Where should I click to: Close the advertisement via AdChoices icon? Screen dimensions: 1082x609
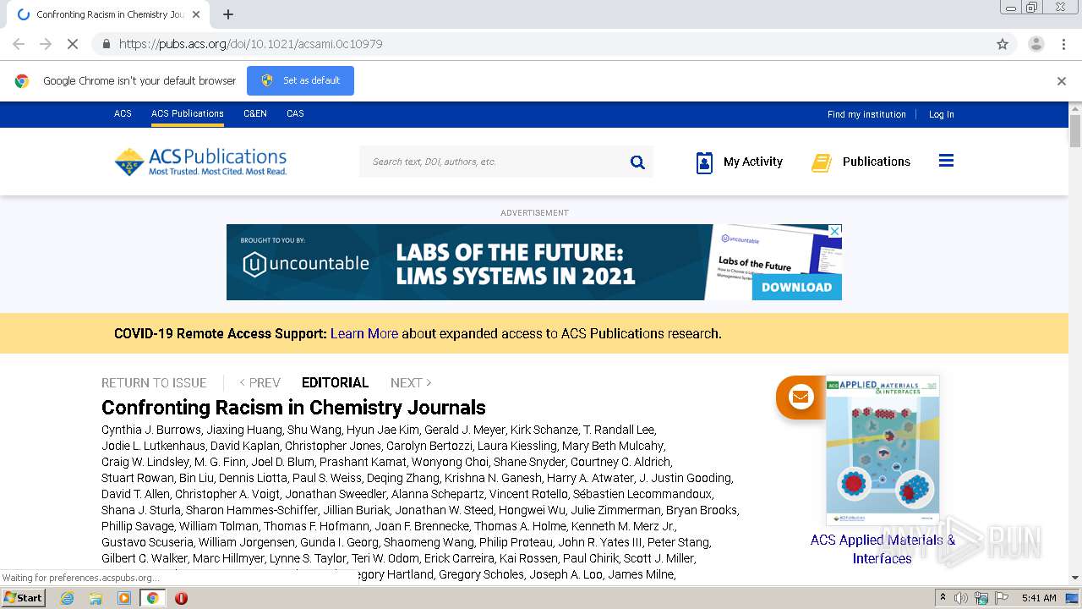(834, 231)
